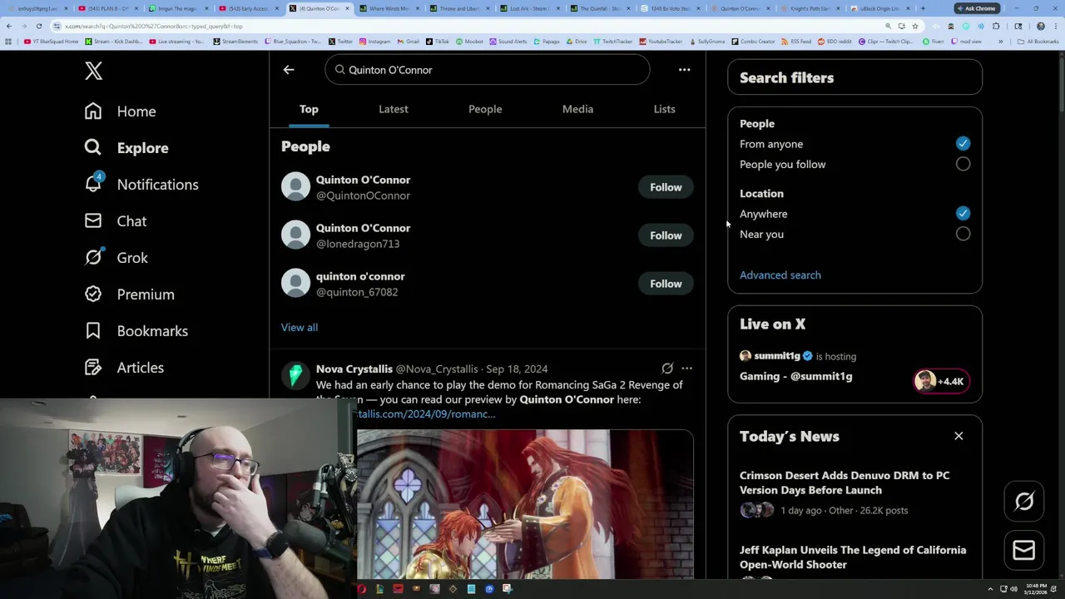1065x599 pixels.
Task: Follow @lonedragon713
Action: (x=666, y=235)
